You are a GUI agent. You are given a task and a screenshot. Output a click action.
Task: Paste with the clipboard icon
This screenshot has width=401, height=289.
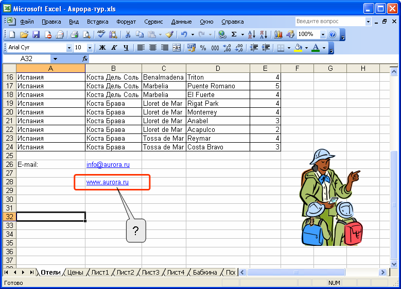click(152, 34)
